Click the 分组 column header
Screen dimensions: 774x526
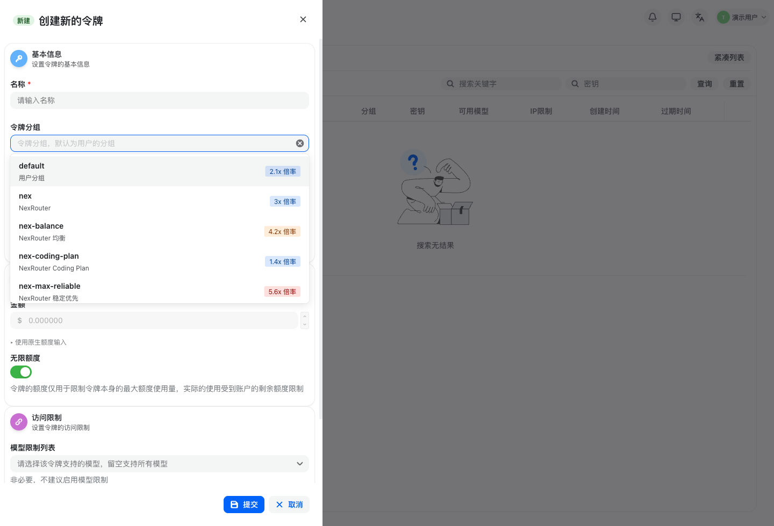click(369, 111)
